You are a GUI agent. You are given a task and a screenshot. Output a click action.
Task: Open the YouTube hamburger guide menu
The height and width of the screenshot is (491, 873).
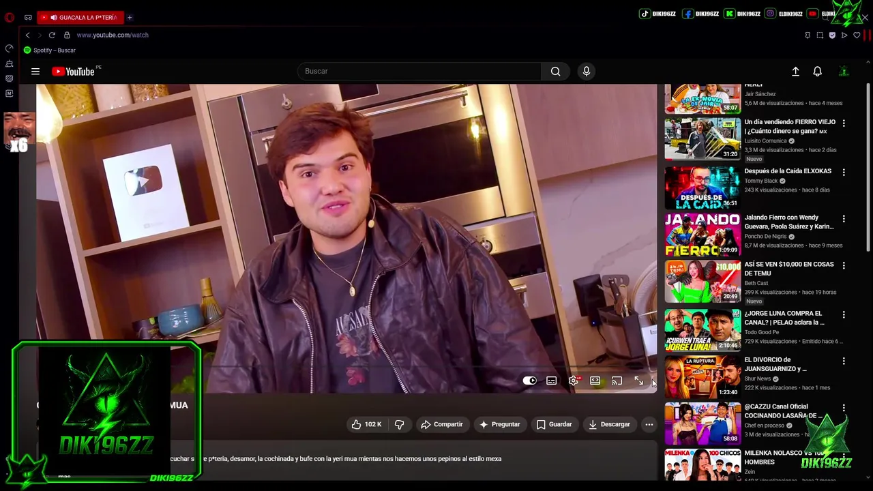tap(35, 71)
